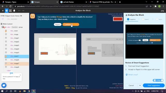The height and width of the screenshot is (93, 166).
Task: Click the redo arrow in toolbar
Action: (x=23, y=11)
